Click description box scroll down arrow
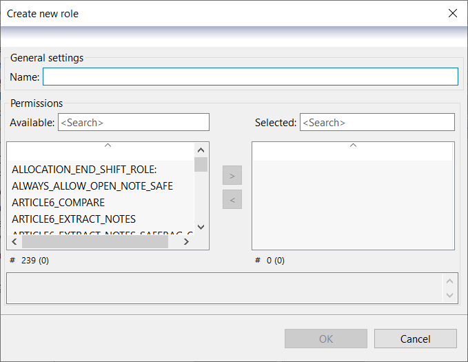The image size is (468, 362). click(450, 295)
